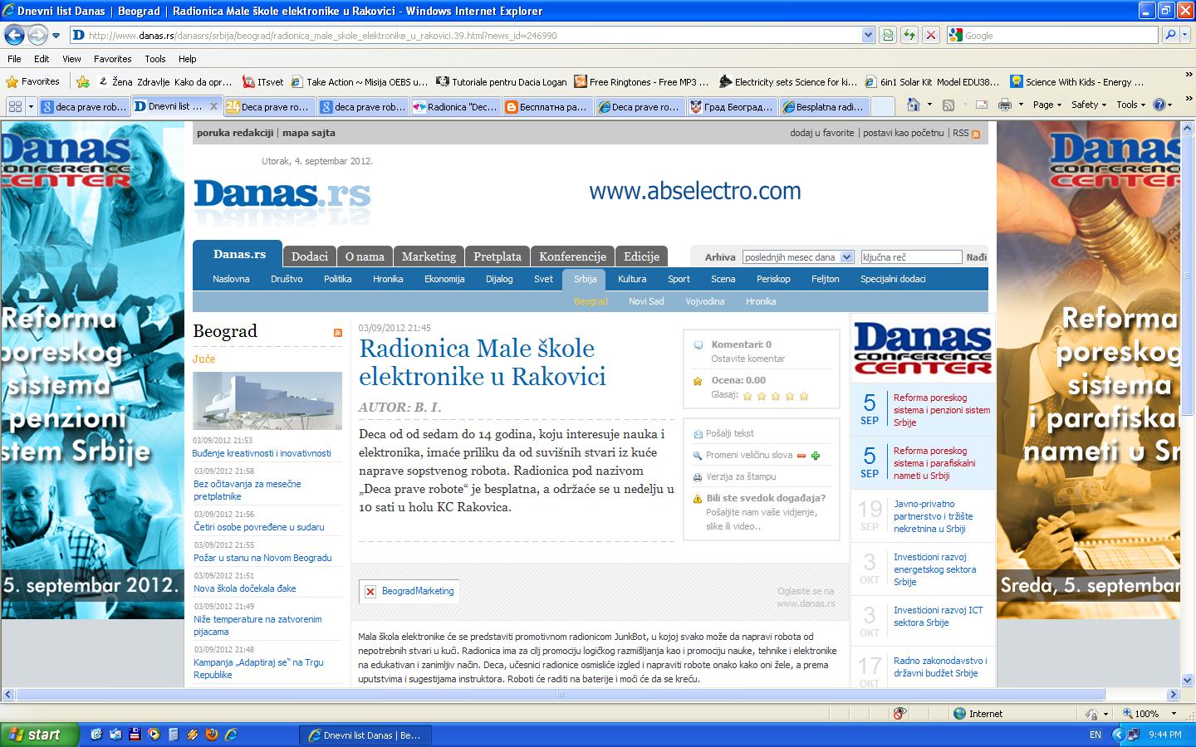Click the Start button
1196x747 pixels.
click(x=40, y=735)
